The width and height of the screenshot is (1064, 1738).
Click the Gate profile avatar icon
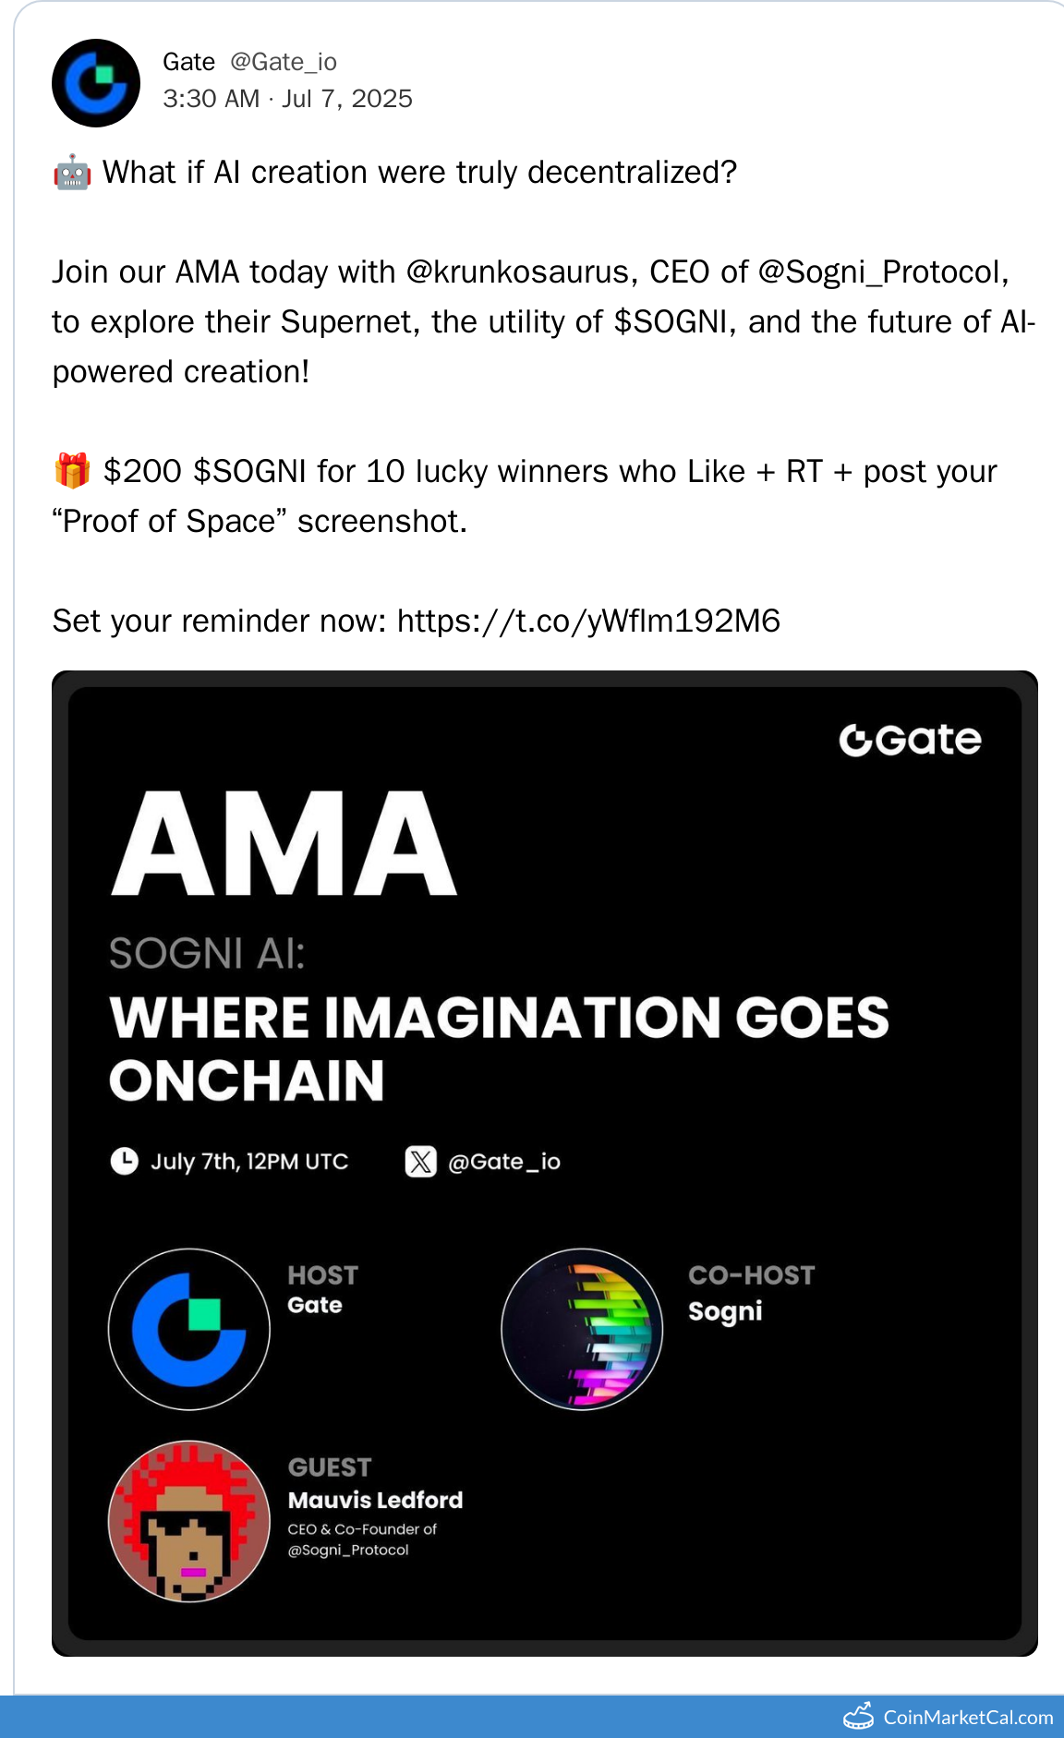click(x=96, y=83)
